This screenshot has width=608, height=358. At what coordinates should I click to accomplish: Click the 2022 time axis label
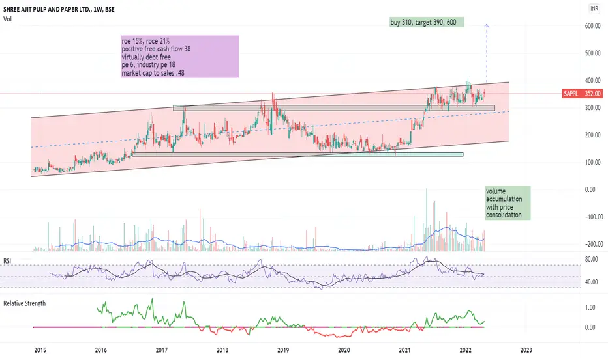pyautogui.click(x=465, y=350)
